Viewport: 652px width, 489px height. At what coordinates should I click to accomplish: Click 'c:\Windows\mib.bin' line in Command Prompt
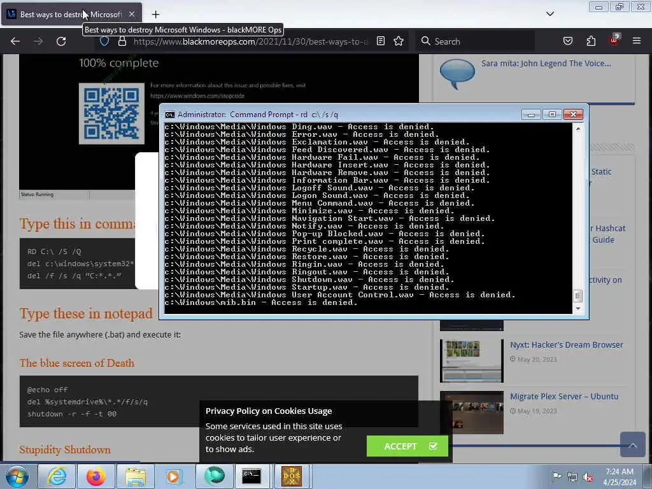(x=260, y=302)
